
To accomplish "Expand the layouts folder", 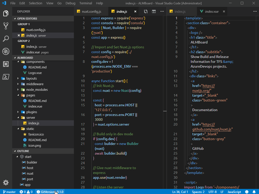I will click(x=18, y=78).
